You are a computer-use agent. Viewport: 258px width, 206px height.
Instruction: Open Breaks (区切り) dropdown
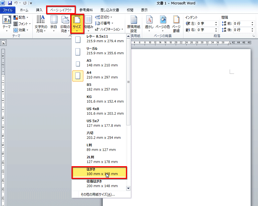(104, 17)
